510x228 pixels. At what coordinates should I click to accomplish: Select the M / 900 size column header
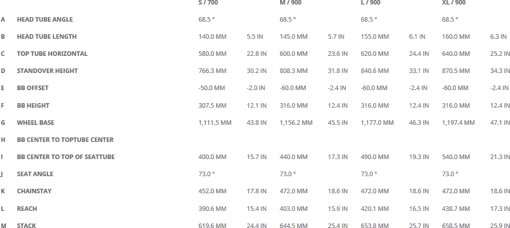tap(290, 3)
